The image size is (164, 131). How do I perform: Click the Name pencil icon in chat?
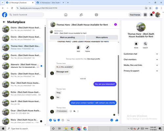pyautogui.click(x=88, y=47)
